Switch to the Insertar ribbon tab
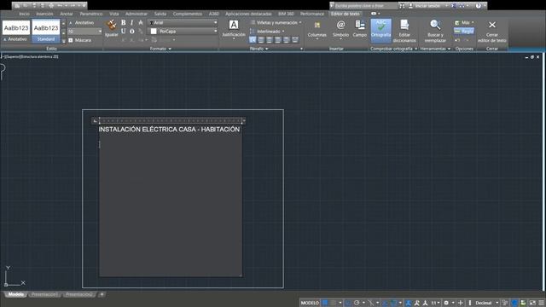Screen dimensions: 546x307 [x=44, y=14]
